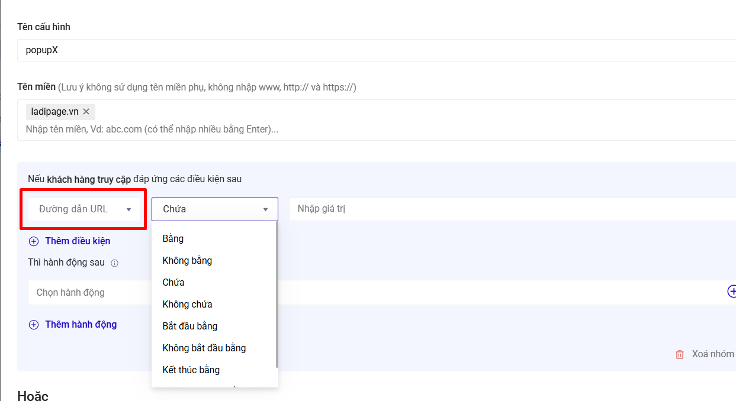Click the plus icon beside Thêm điều kiện
The image size is (736, 401).
point(34,241)
